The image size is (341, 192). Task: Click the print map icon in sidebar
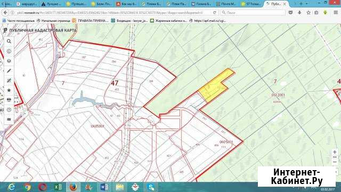pos(9,100)
